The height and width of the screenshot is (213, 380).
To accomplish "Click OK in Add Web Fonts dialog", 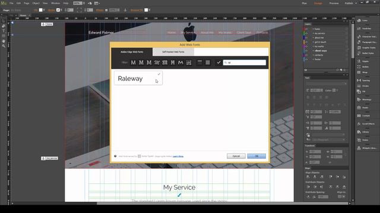I will tap(256, 156).
